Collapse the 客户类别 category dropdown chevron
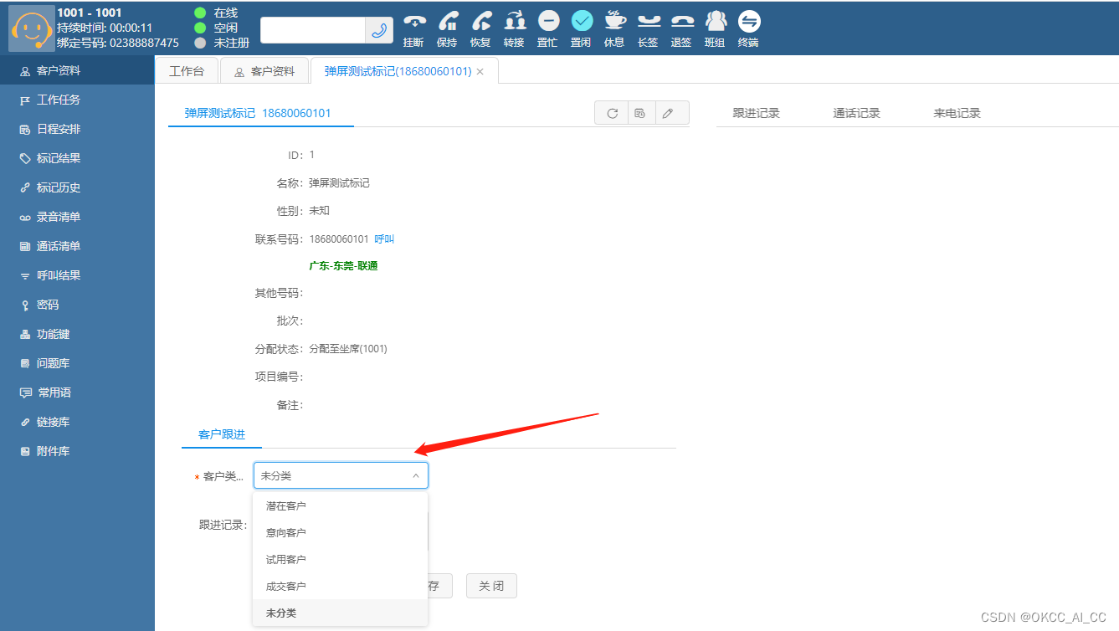 pyautogui.click(x=416, y=474)
